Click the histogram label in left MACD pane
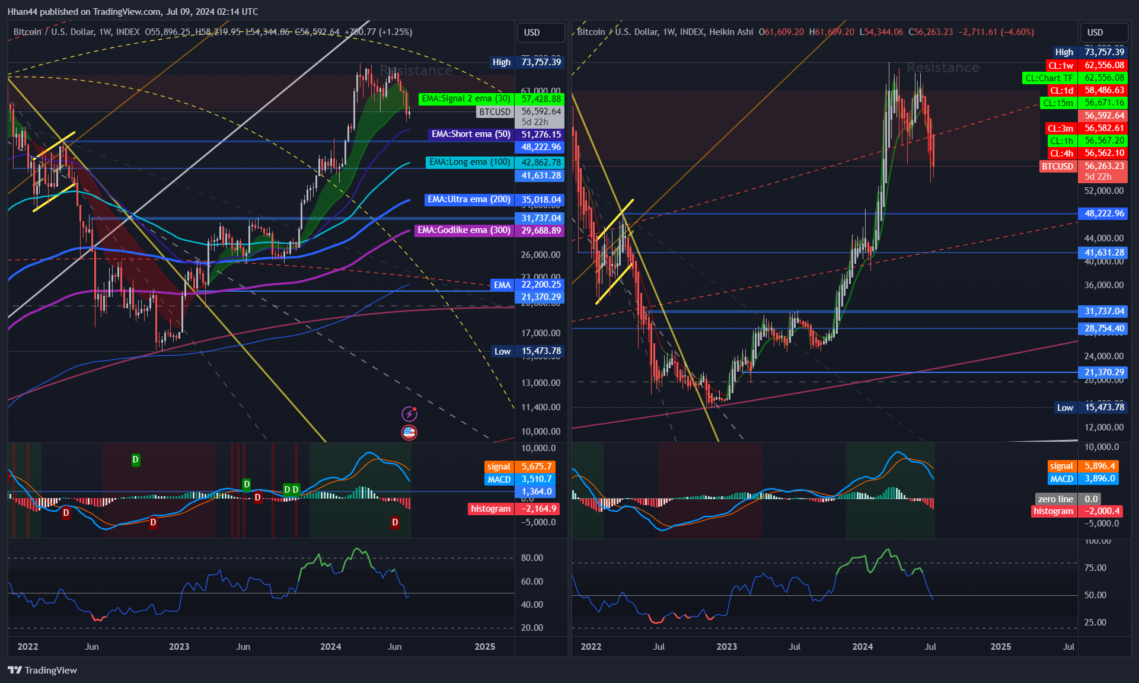Screen dimensions: 1139x683 490,509
